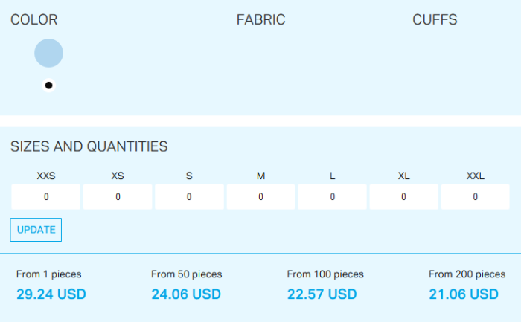Select the light blue color swatch
Screen dimensions: 521x322
coord(48,53)
